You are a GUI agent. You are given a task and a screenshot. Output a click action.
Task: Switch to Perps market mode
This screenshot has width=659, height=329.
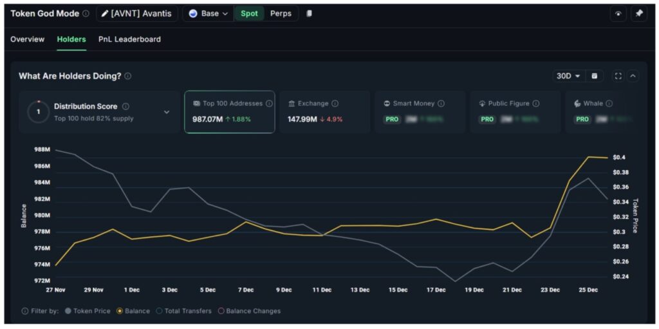point(281,14)
